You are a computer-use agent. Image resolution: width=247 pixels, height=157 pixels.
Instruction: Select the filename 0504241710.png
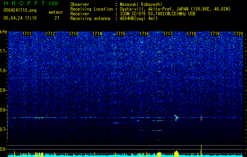(x=20, y=10)
